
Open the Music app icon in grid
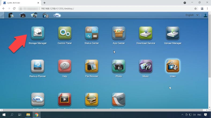coord(146,66)
